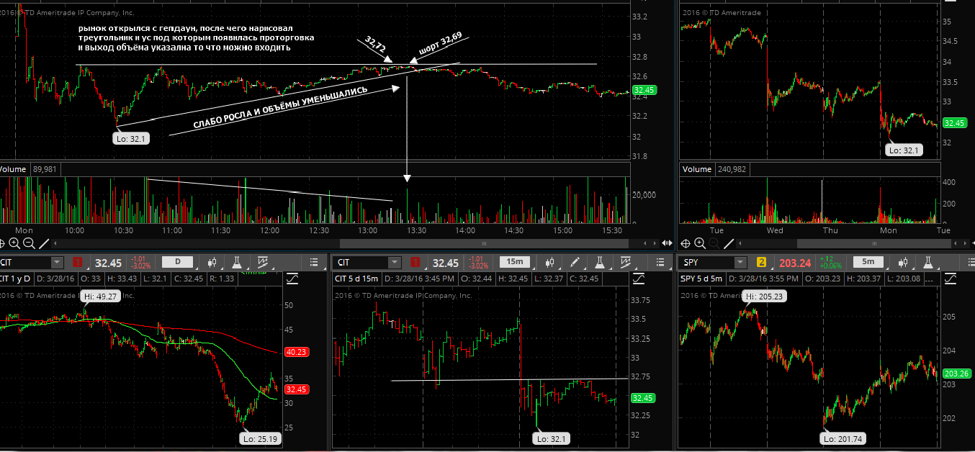This screenshot has height=452, width=975.
Task: Open Studies flask icon in CIT daily panel
Action: tap(235, 263)
